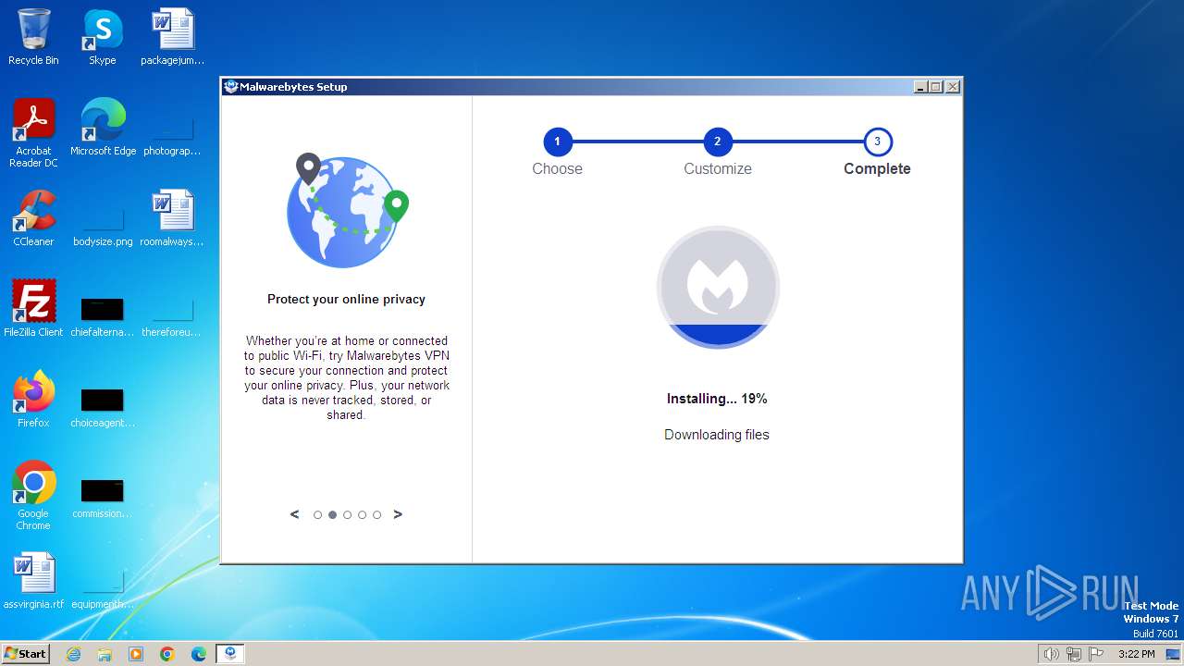This screenshot has width=1184, height=666.
Task: Select assvirginia.rtf document icon
Action: (33, 581)
